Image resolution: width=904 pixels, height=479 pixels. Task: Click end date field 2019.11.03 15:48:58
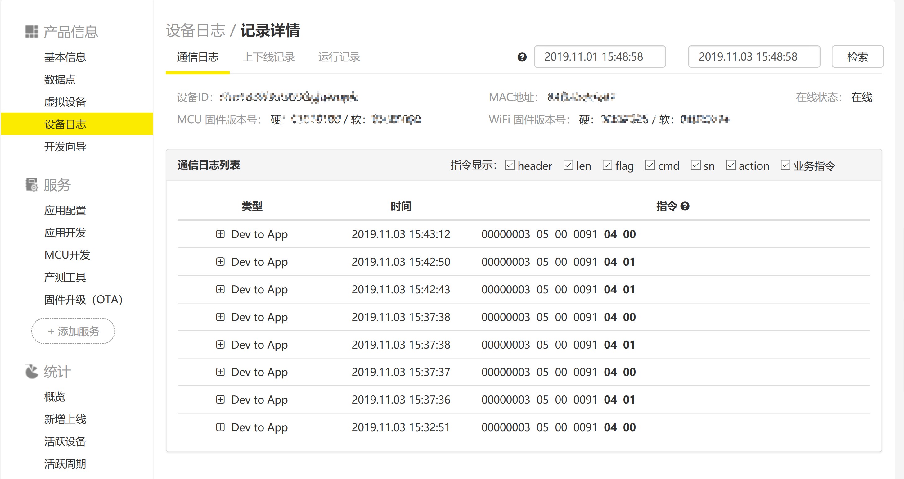tap(754, 56)
